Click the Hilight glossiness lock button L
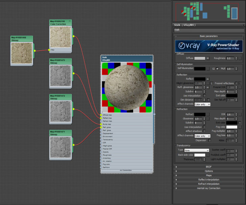 [211, 83]
